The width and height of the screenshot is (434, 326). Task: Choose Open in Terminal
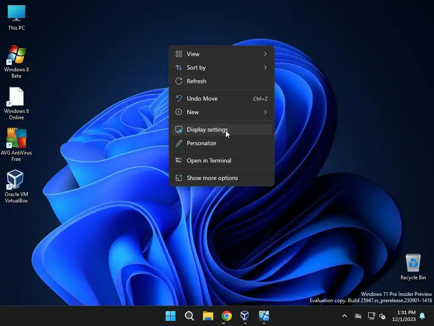222,161
